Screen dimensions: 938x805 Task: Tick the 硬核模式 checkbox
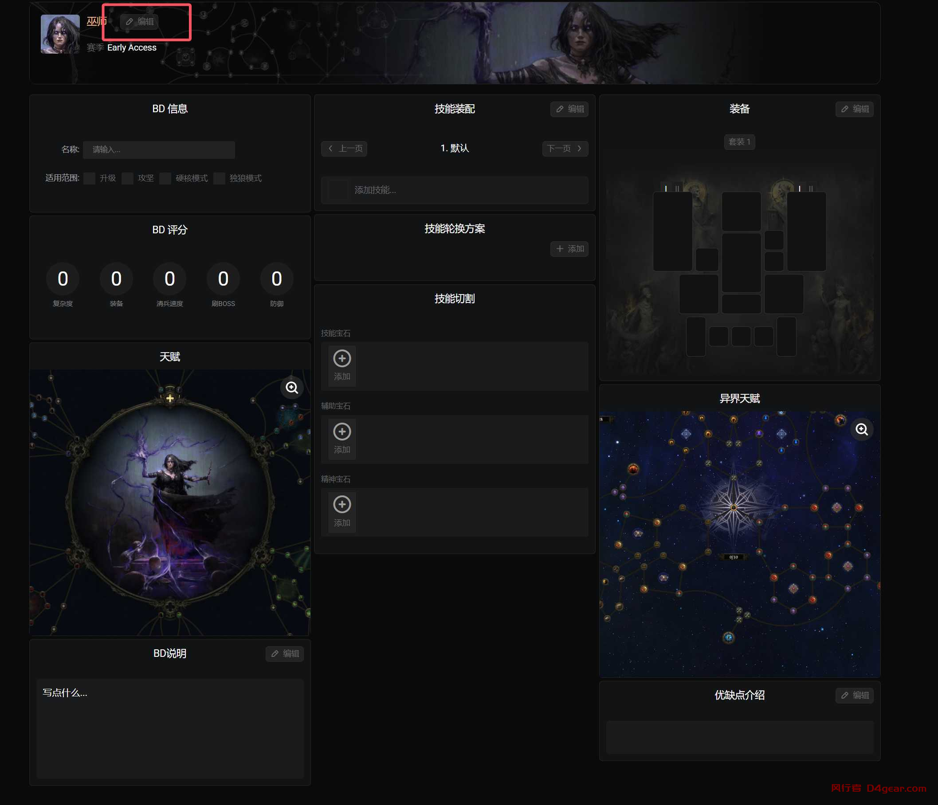click(165, 178)
